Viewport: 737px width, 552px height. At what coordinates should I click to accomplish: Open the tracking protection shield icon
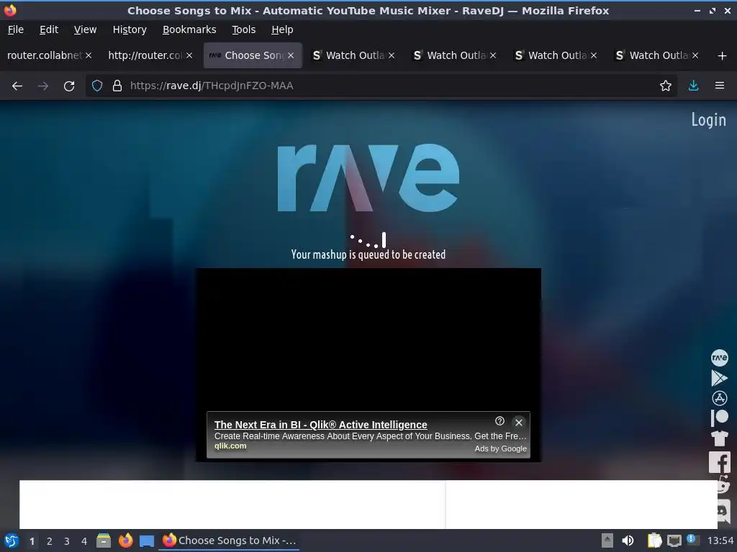coord(97,86)
